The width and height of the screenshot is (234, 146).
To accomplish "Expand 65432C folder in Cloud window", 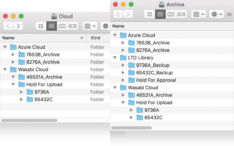I will click(x=21, y=100).
